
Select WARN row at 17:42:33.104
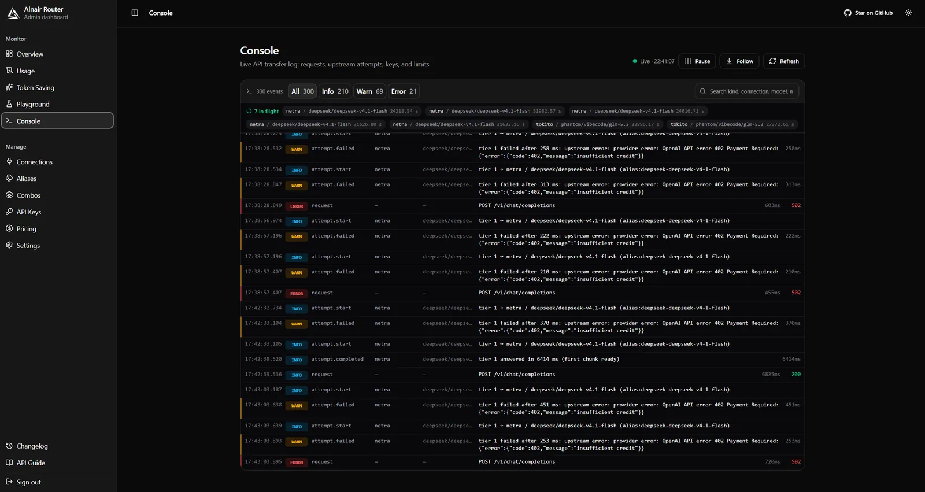click(x=523, y=327)
